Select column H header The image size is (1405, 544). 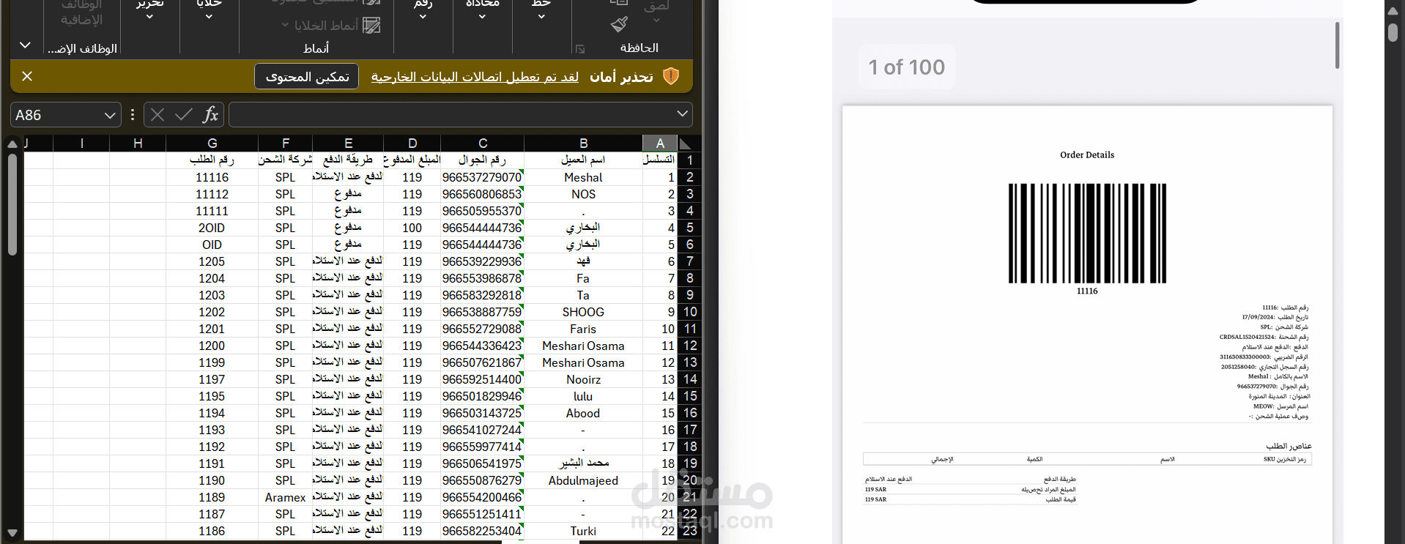point(138,144)
